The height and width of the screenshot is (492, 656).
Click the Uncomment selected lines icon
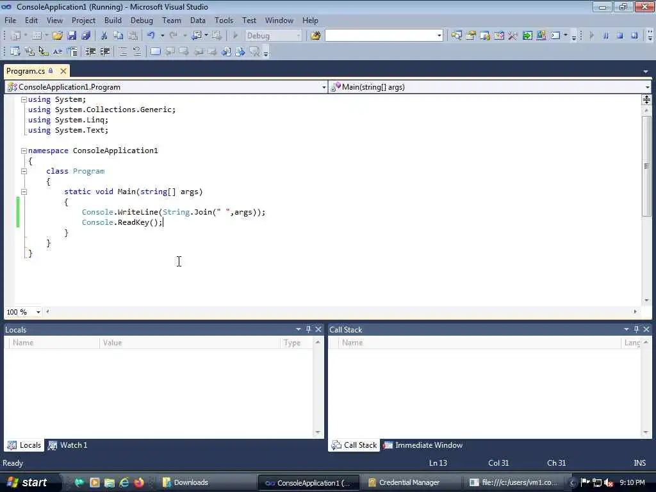137,51
